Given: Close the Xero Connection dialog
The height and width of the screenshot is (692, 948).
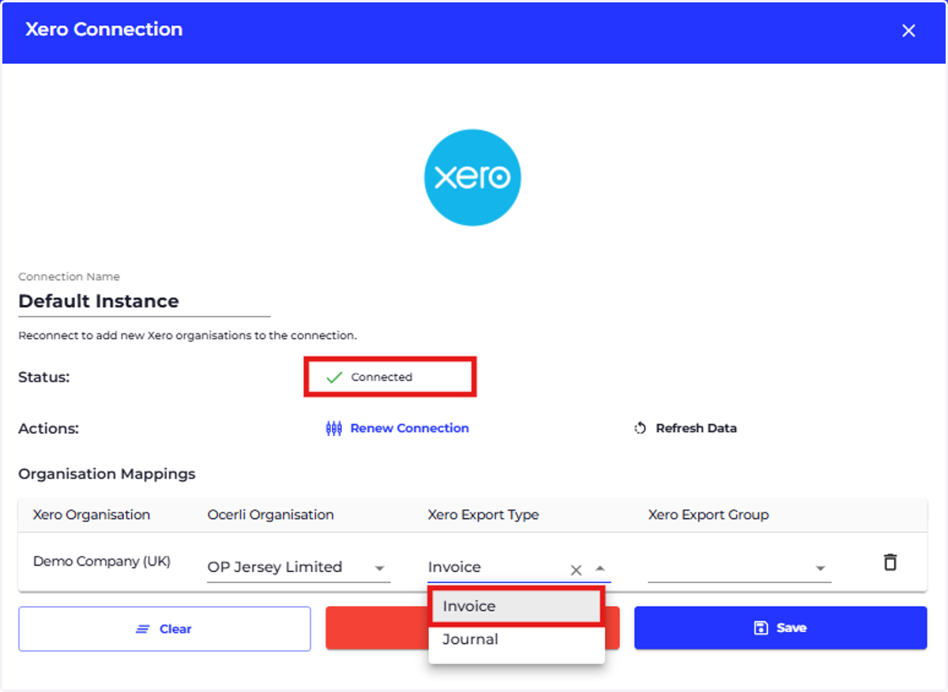Looking at the screenshot, I should pyautogui.click(x=908, y=31).
